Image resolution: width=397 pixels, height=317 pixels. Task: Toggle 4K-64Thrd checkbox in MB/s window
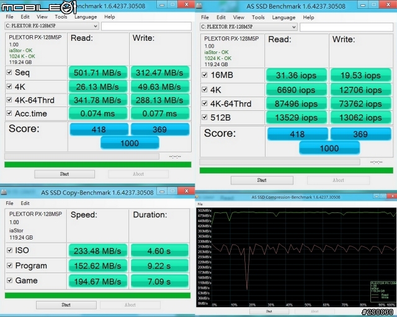9,100
